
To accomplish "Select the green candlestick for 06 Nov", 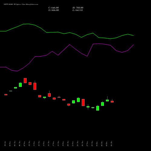I will tap(20, 85).
